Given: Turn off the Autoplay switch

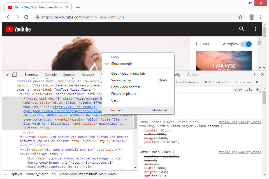Looking at the screenshot, I should tap(246, 44).
